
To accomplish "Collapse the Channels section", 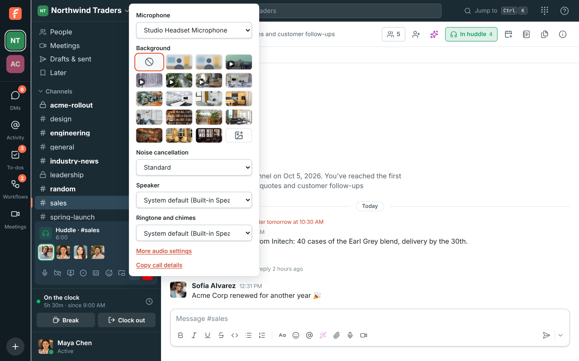I will [x=55, y=91].
